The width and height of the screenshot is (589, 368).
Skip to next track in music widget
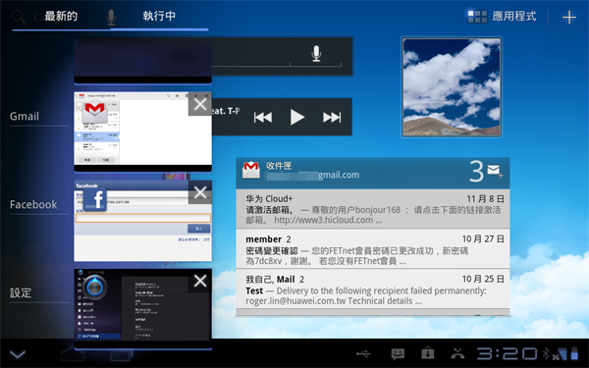click(332, 118)
